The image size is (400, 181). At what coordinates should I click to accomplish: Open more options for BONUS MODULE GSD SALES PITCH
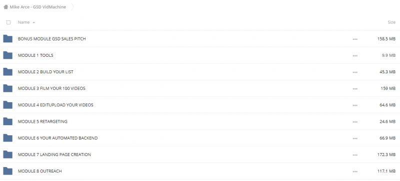355,39
